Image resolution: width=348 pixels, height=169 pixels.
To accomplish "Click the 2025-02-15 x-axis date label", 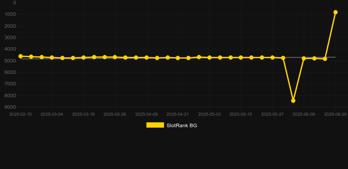I will pyautogui.click(x=21, y=114).
